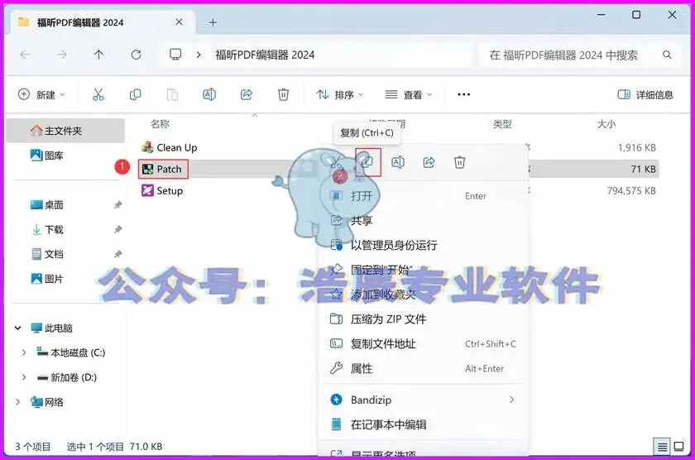The width and height of the screenshot is (695, 460).
Task: Open 图片 in the sidebar
Action: (46, 279)
